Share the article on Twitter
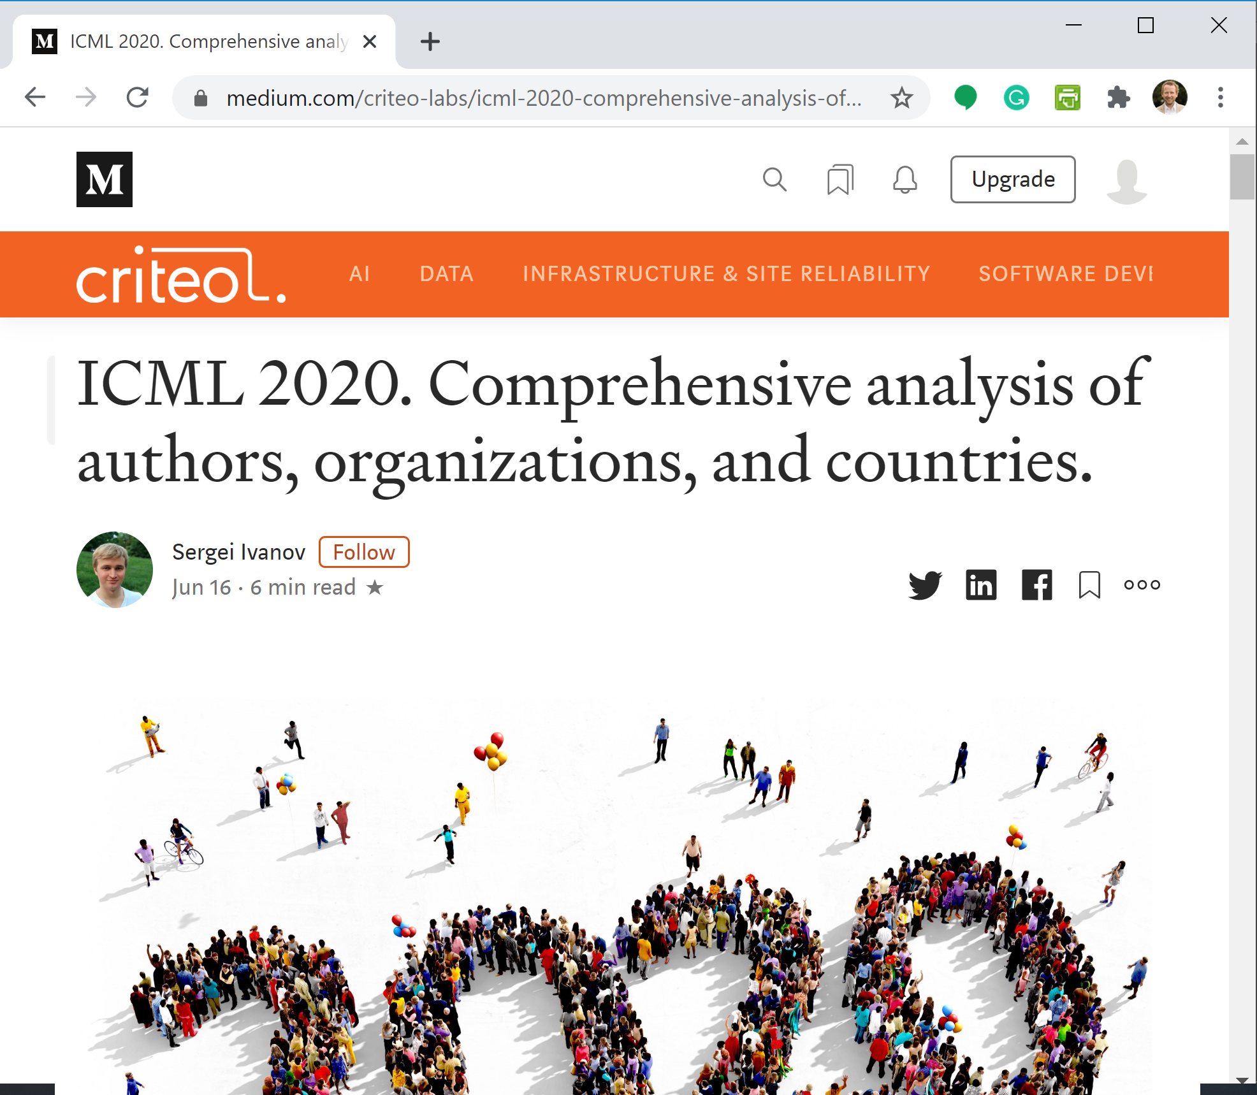 click(x=926, y=585)
